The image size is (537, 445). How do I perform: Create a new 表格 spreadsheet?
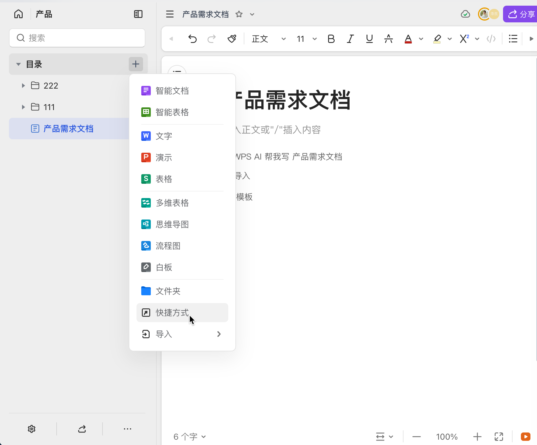coord(182,179)
